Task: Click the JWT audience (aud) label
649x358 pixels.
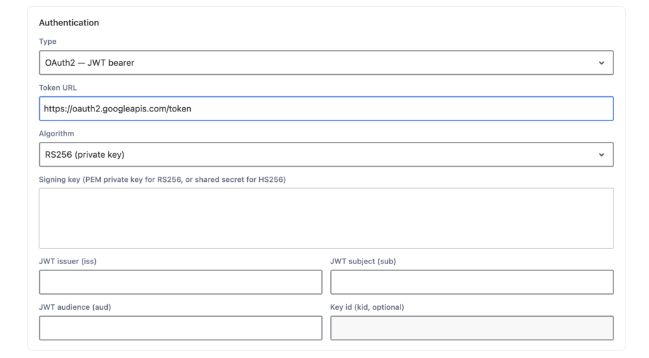Action: [x=75, y=307]
